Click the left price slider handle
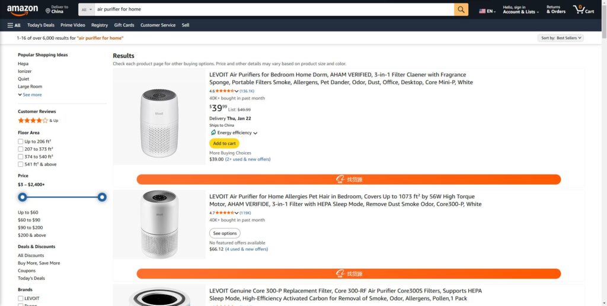Viewport: 607px width, 306px height. (23, 197)
